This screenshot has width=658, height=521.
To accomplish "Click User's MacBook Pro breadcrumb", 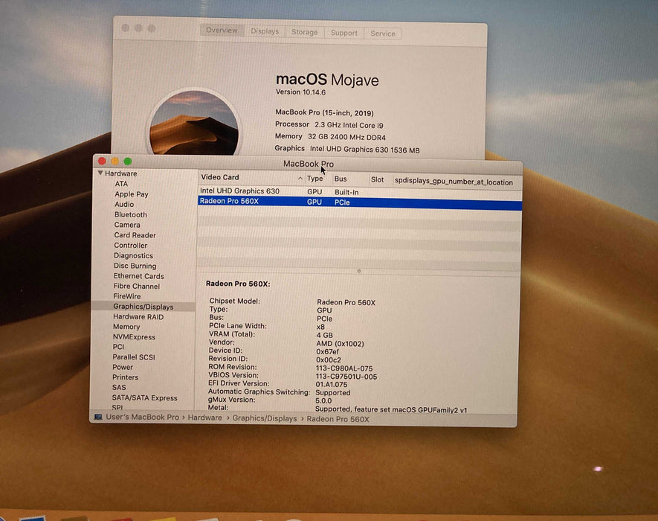I will pyautogui.click(x=142, y=417).
